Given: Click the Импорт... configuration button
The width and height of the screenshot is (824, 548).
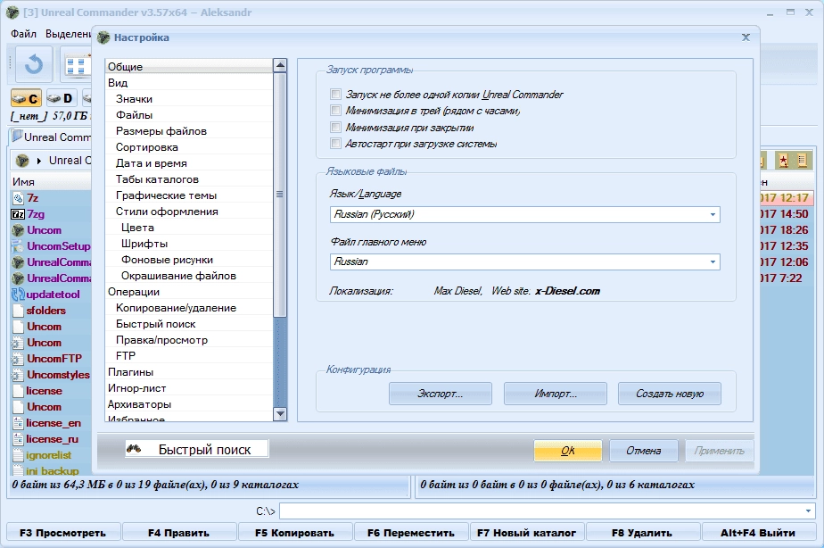Looking at the screenshot, I should pyautogui.click(x=556, y=394).
